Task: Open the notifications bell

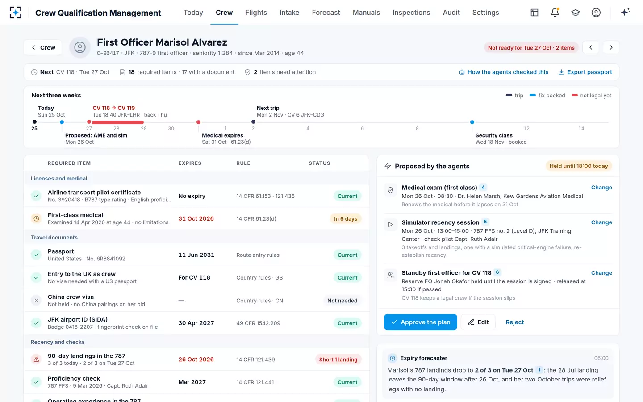Action: point(555,13)
